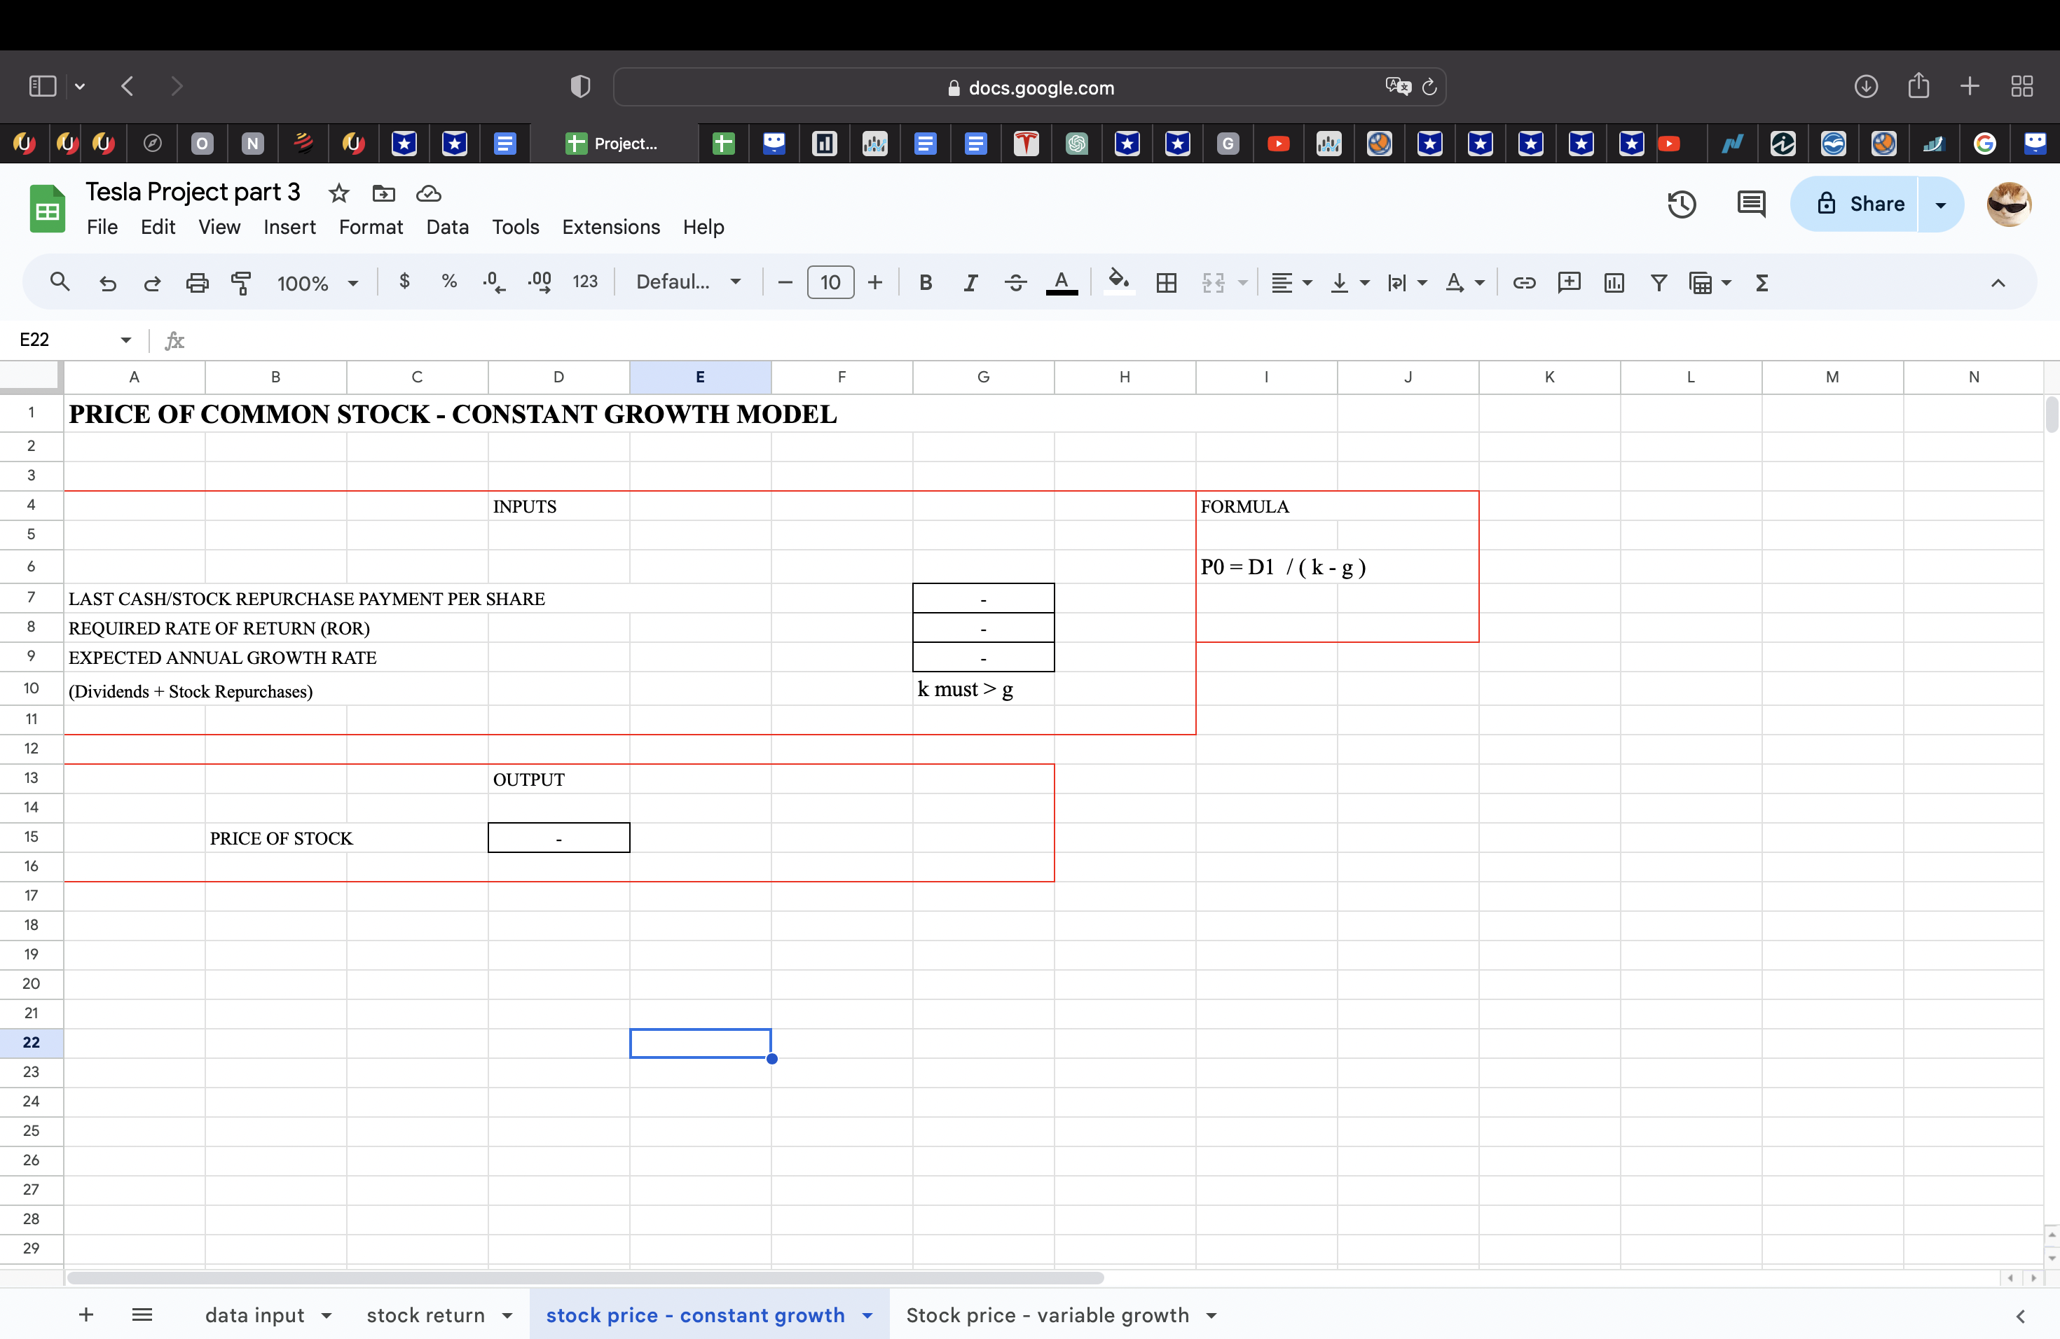Open version history clock icon
Viewport: 2060px width, 1339px height.
pyautogui.click(x=1681, y=204)
